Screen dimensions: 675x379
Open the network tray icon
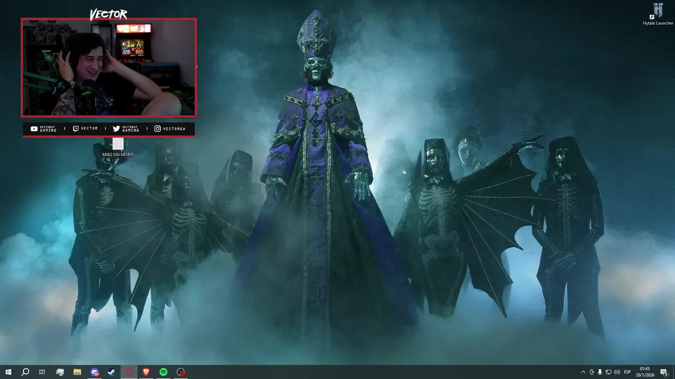(609, 372)
